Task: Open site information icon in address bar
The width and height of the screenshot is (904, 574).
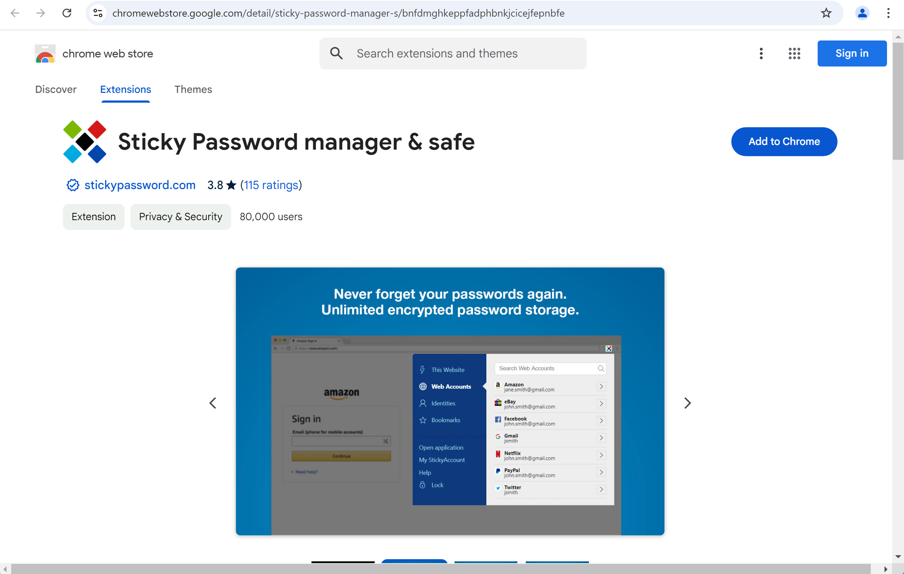Action: (98, 13)
